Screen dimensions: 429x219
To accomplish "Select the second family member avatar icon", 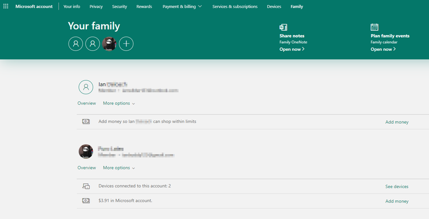I will [93, 44].
